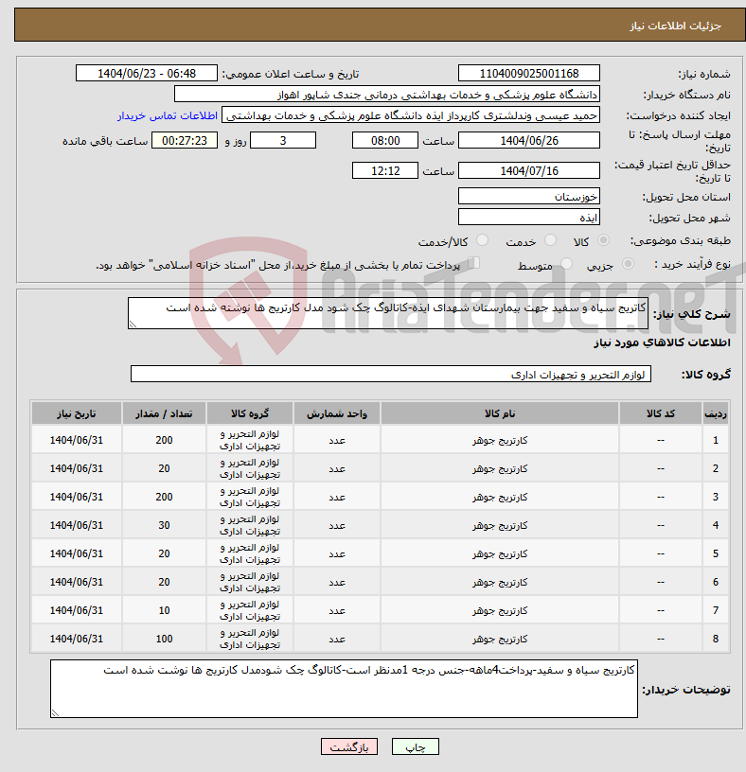Click the announcement date field 1404/06/23 - 06:48

click(x=147, y=74)
